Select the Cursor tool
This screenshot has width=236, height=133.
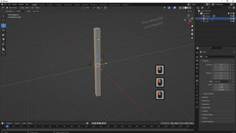pyautogui.click(x=3, y=21)
